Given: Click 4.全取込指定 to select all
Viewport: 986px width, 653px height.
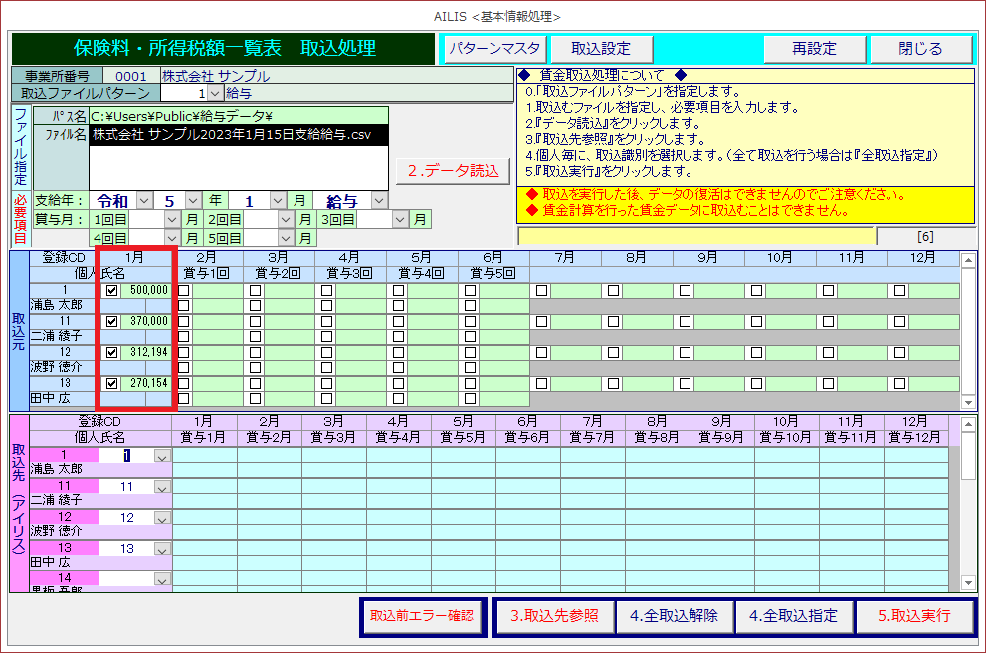Looking at the screenshot, I should 793,616.
